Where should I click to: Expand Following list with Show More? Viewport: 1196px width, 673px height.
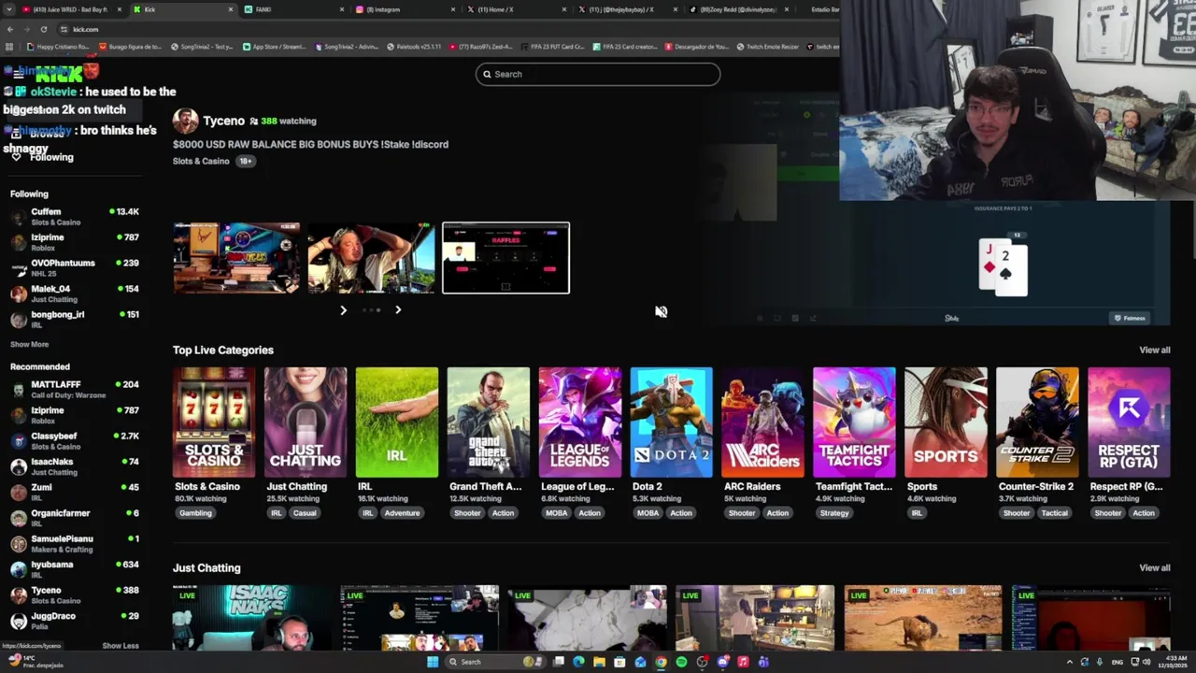[29, 344]
